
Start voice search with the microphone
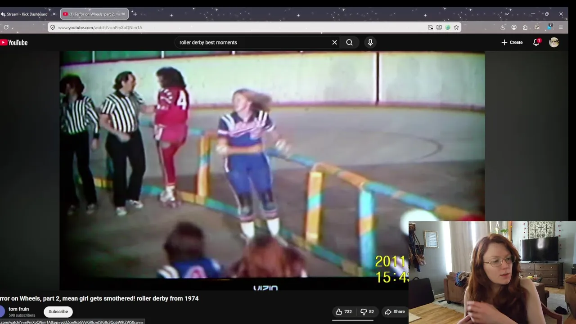tap(370, 42)
